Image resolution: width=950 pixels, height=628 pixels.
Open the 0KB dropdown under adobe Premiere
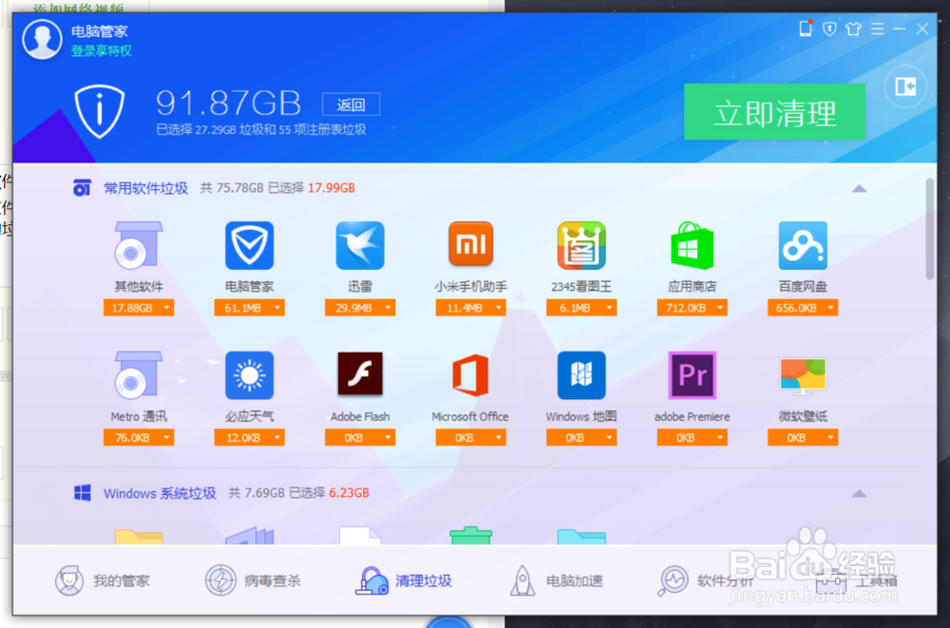click(692, 438)
